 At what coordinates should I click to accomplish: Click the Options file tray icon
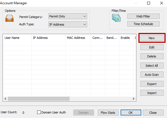(x=9, y=18)
